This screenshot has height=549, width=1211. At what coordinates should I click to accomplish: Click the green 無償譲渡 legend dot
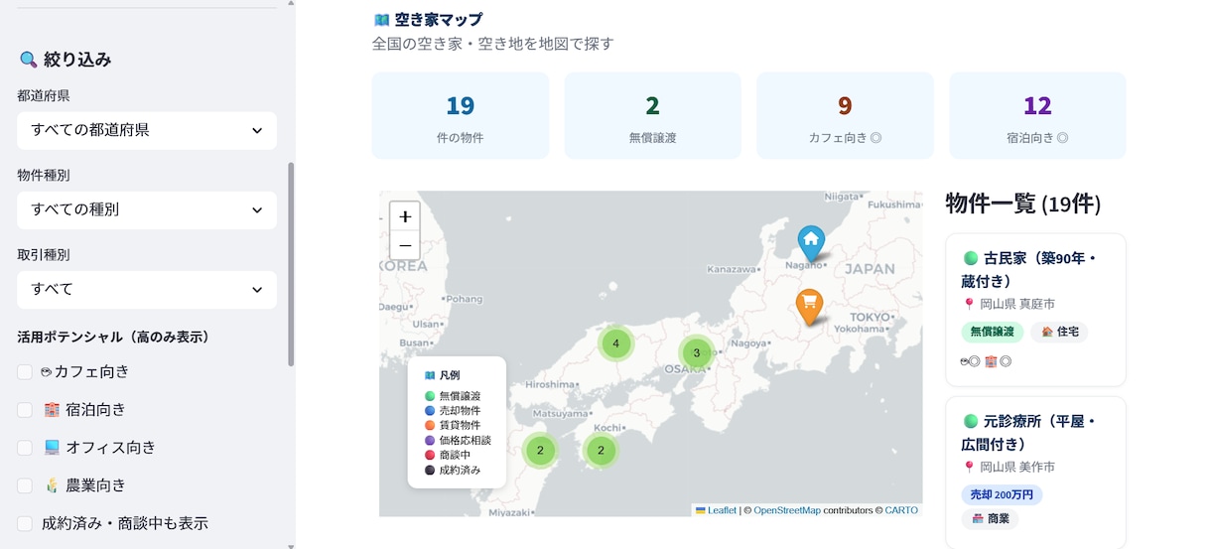[x=430, y=396]
